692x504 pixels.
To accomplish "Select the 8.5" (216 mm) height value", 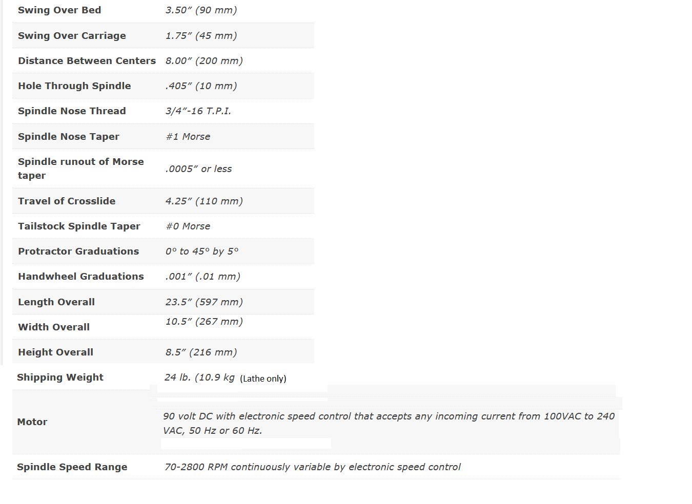I will point(201,352).
